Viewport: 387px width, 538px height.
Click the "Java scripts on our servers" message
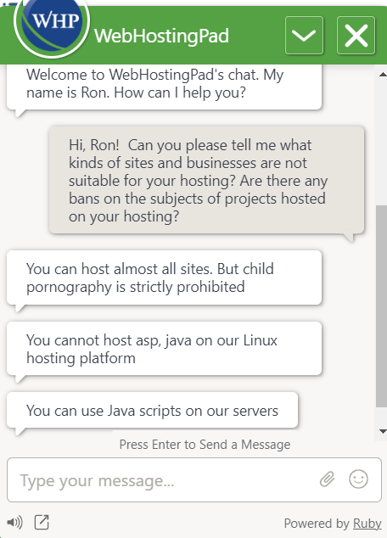pyautogui.click(x=152, y=411)
